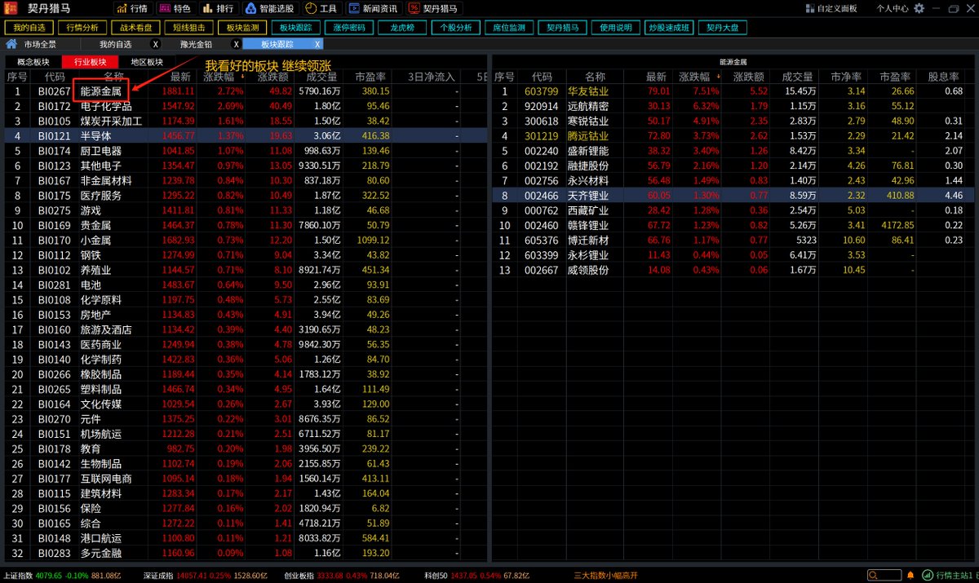Switch to the 我的自选 tab
This screenshot has height=583, width=979.
(x=115, y=44)
